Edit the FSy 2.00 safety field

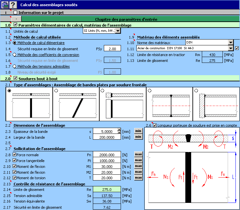point(112,49)
